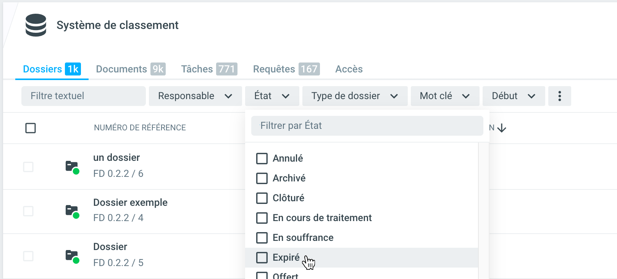Image resolution: width=617 pixels, height=279 pixels.
Task: Expand the Mot clé filter
Action: pos(445,96)
